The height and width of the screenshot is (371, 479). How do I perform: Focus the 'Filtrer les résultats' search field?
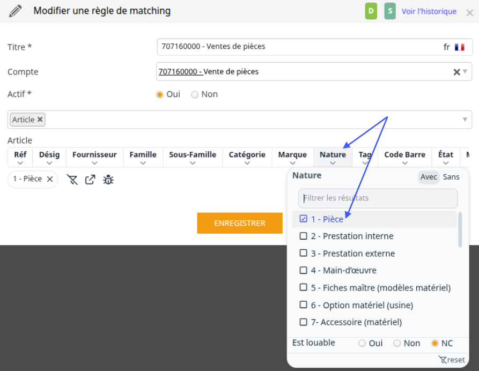coord(378,198)
